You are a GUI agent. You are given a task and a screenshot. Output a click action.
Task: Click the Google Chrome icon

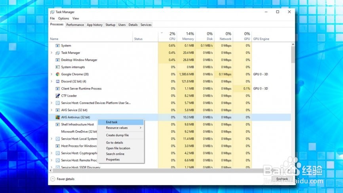tap(57, 74)
